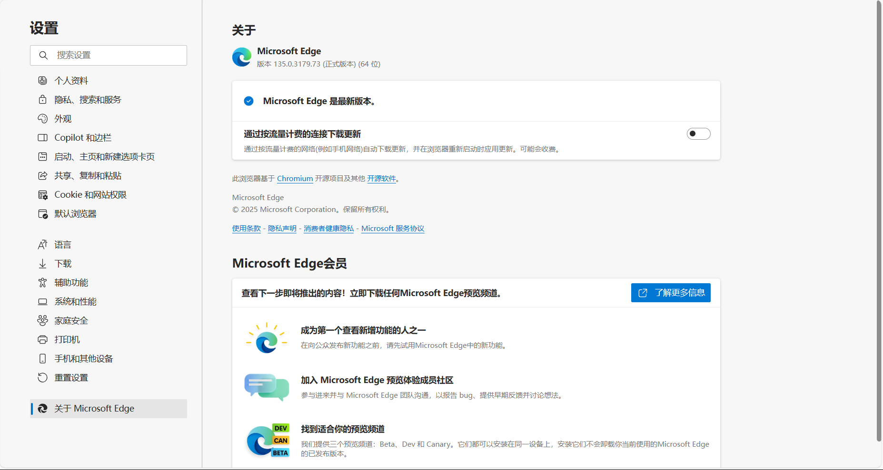Open the Microsoft 服务协议 link
The image size is (883, 470).
coord(393,229)
